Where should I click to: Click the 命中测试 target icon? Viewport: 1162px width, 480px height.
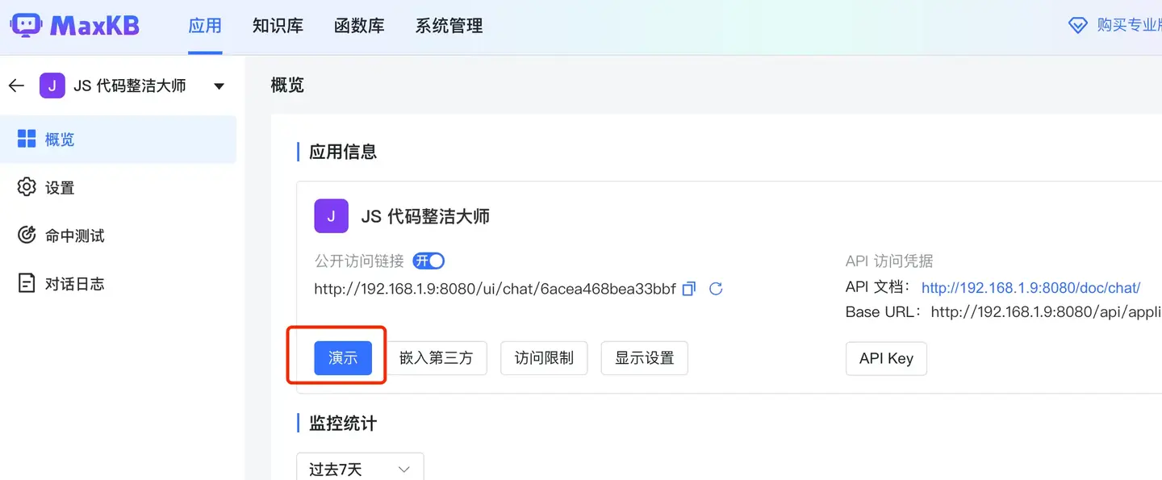[x=27, y=235]
